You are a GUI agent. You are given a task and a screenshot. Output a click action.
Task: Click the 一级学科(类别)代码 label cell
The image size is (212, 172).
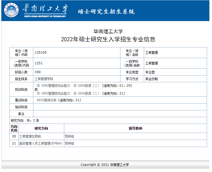[x=21, y=63]
